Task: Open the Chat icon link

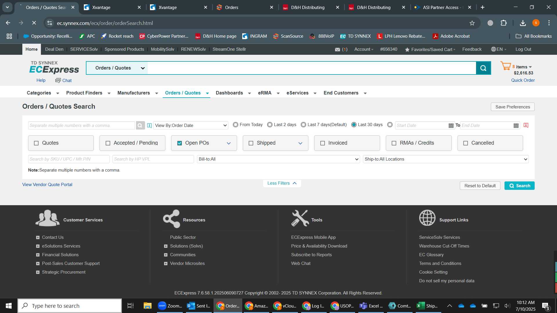Action: pyautogui.click(x=64, y=81)
